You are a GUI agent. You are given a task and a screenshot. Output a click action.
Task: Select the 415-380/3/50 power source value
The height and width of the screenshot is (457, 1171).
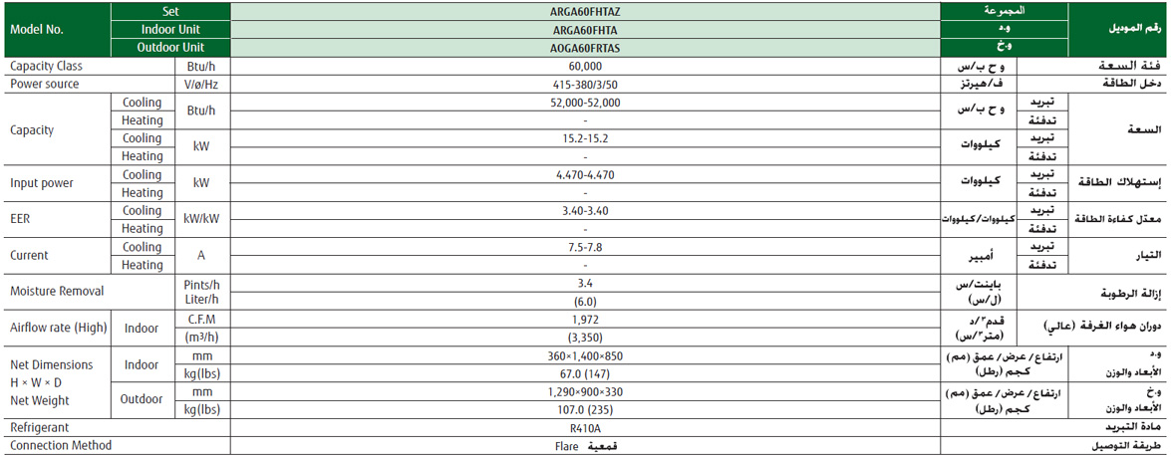(585, 84)
